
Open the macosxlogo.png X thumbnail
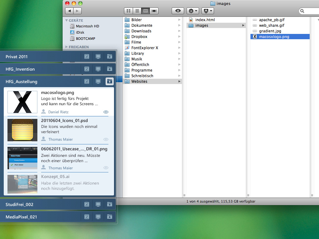(x=22, y=102)
